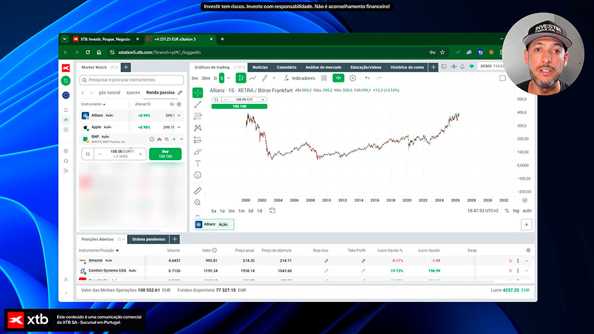
Task: Toggle one-click trading button on chart toolbar
Action: tap(339, 78)
